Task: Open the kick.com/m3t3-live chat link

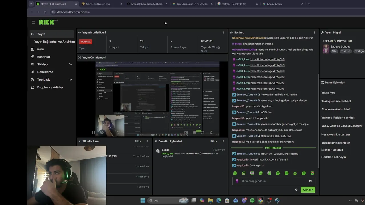Action: click(276, 136)
